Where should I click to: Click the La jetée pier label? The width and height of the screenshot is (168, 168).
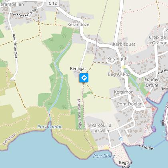[x=146, y=147]
